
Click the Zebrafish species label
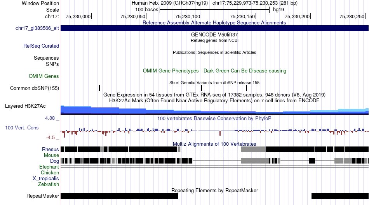click(x=49, y=184)
